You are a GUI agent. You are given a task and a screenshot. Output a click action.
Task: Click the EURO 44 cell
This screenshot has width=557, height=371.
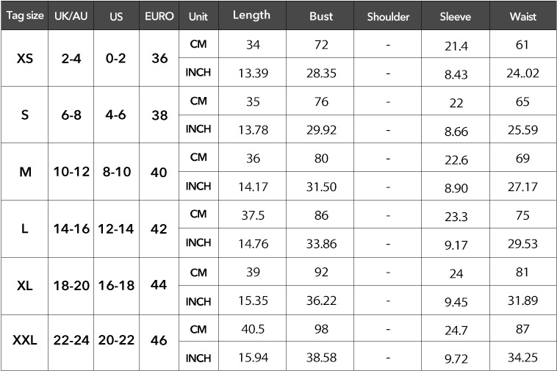(x=159, y=285)
